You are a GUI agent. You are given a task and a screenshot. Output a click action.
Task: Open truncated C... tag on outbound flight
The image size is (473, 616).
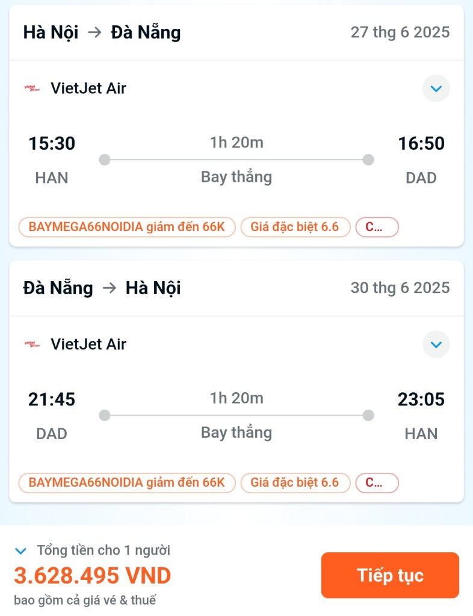(377, 227)
